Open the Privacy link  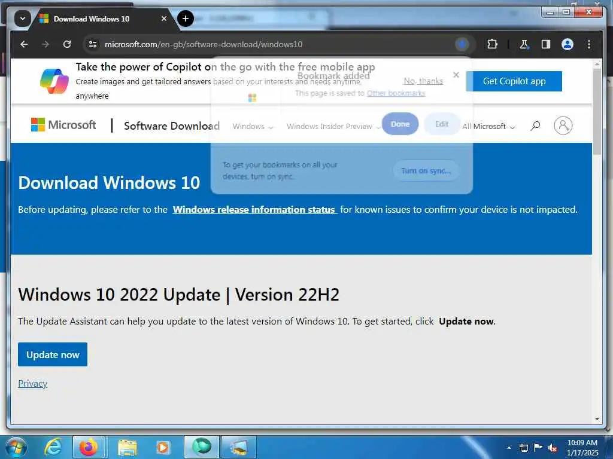click(33, 383)
